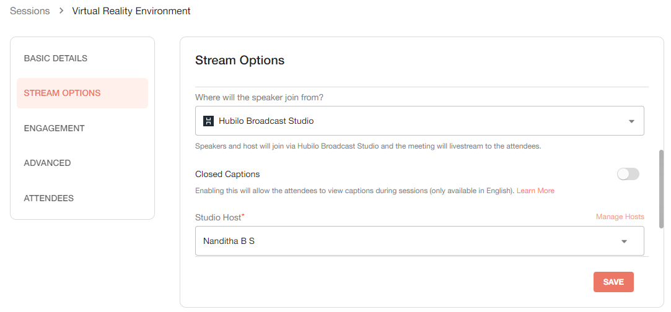671x312 pixels.
Task: Switch to the Engagement section
Action: pyautogui.click(x=54, y=128)
